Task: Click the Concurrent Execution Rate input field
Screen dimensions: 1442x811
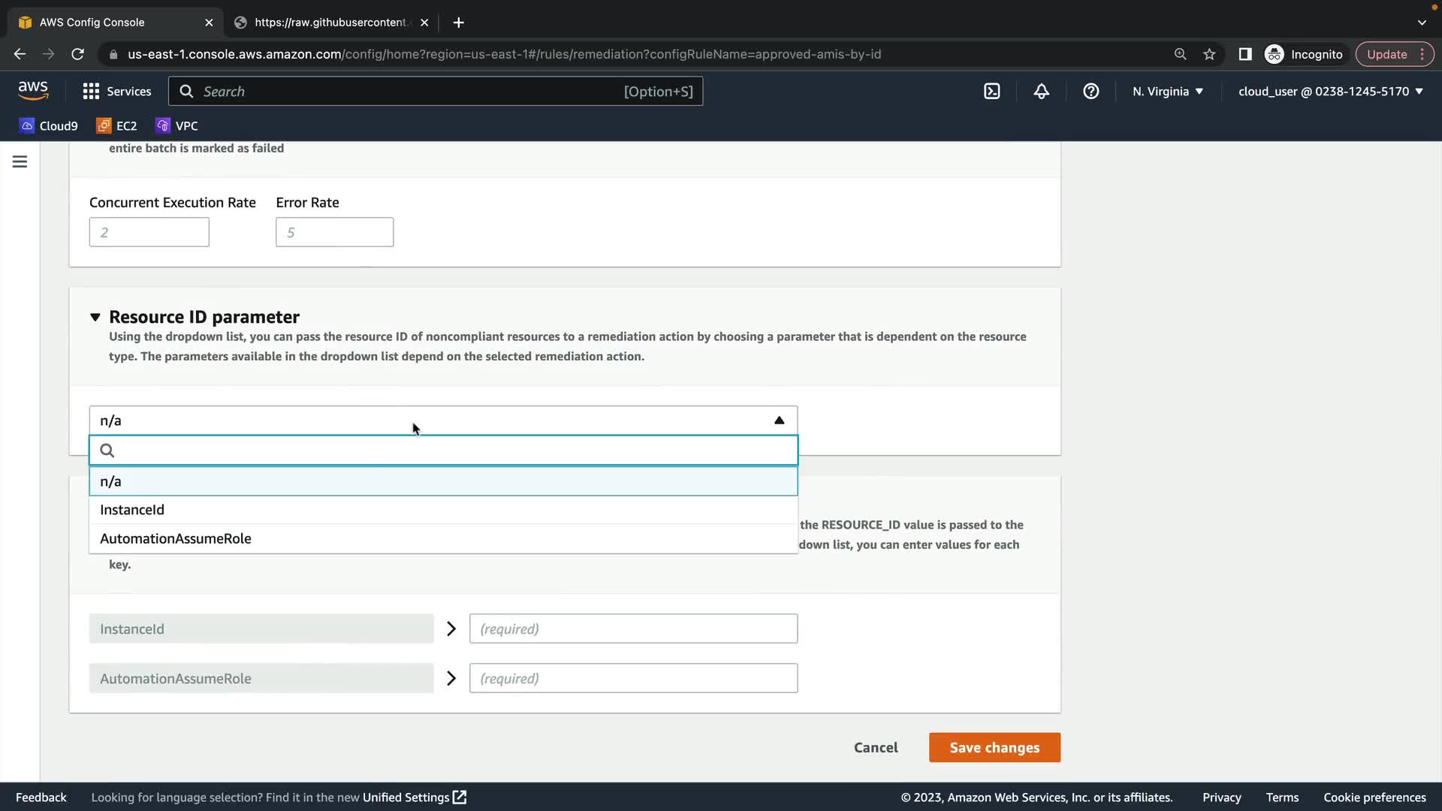Action: point(149,232)
